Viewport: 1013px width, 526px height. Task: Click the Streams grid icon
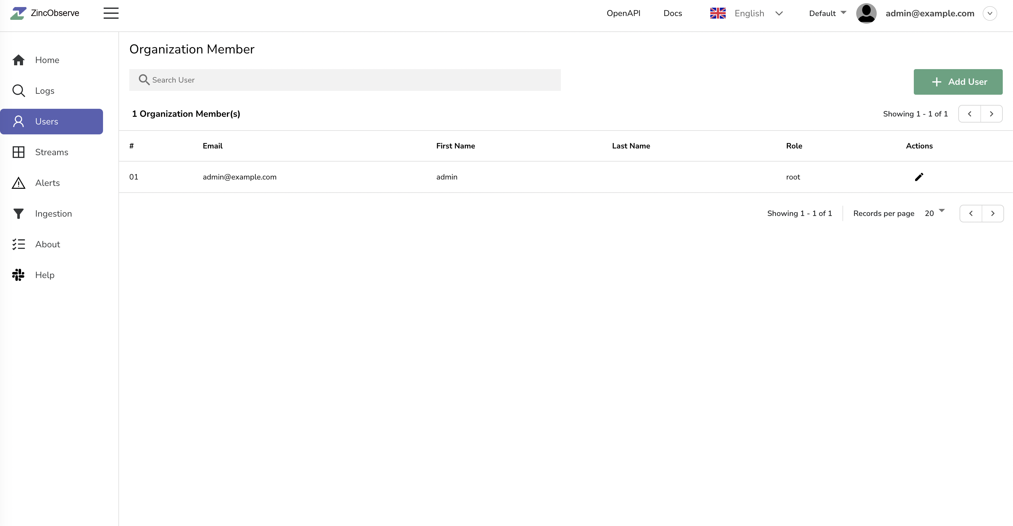[19, 152]
